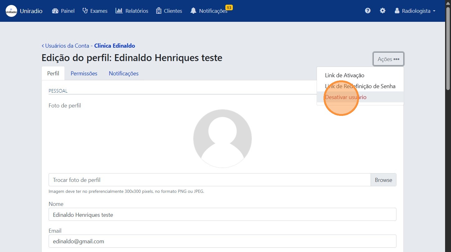Viewport: 451px width, 252px height.
Task: Click the Browse file button
Action: [383, 180]
